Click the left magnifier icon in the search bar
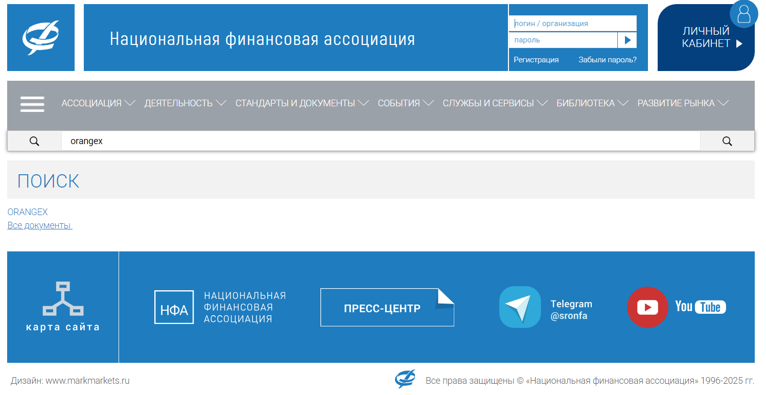Image resolution: width=766 pixels, height=395 pixels. (x=34, y=141)
